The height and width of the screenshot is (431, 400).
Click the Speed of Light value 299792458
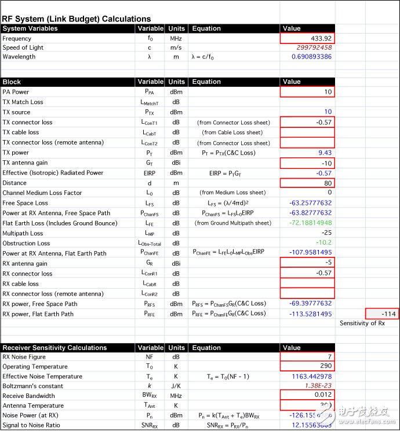point(307,47)
